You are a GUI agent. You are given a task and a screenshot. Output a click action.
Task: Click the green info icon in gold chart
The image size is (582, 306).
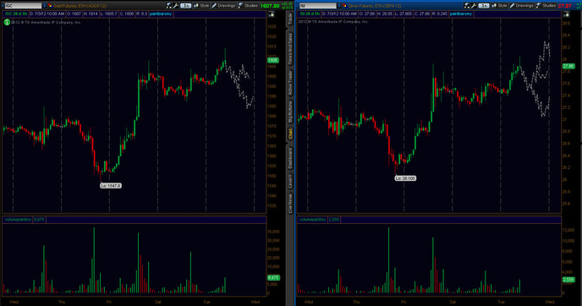click(x=7, y=22)
